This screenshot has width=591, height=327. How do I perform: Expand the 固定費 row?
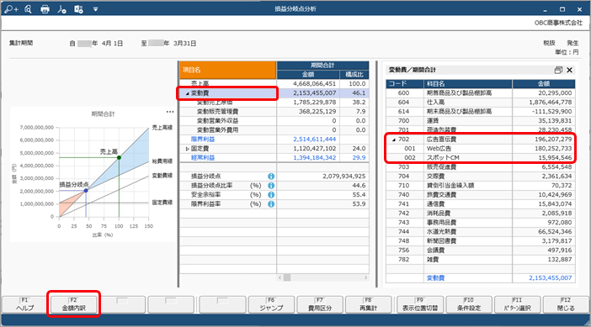[x=188, y=149]
